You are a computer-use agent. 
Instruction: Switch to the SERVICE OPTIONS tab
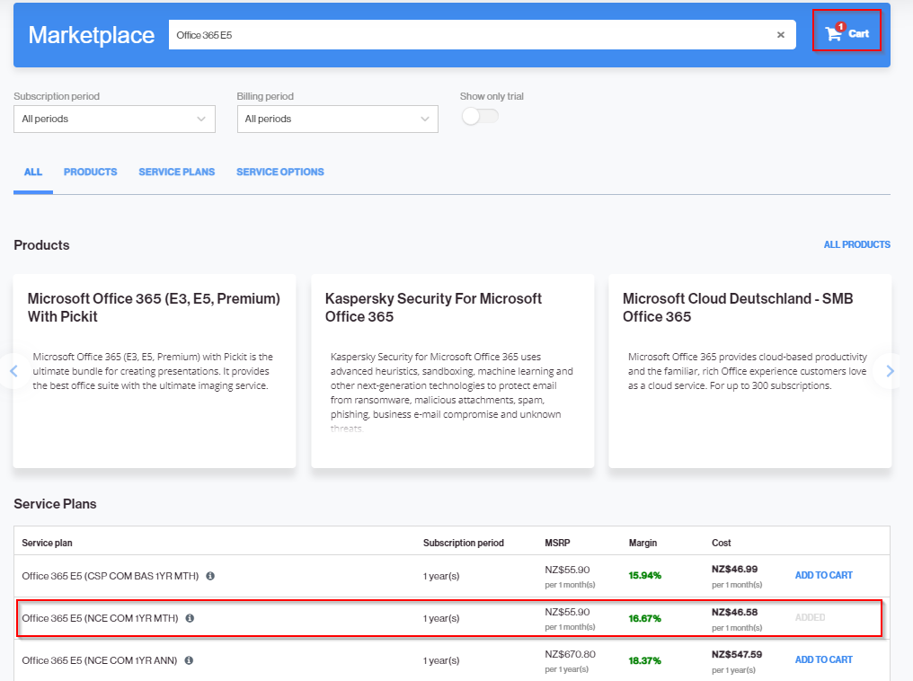point(280,172)
